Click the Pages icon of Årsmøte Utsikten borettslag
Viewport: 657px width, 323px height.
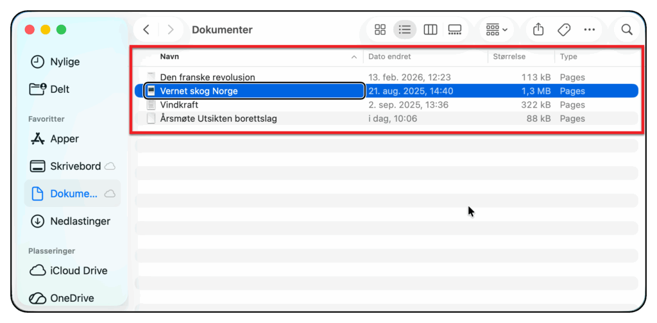tap(151, 119)
